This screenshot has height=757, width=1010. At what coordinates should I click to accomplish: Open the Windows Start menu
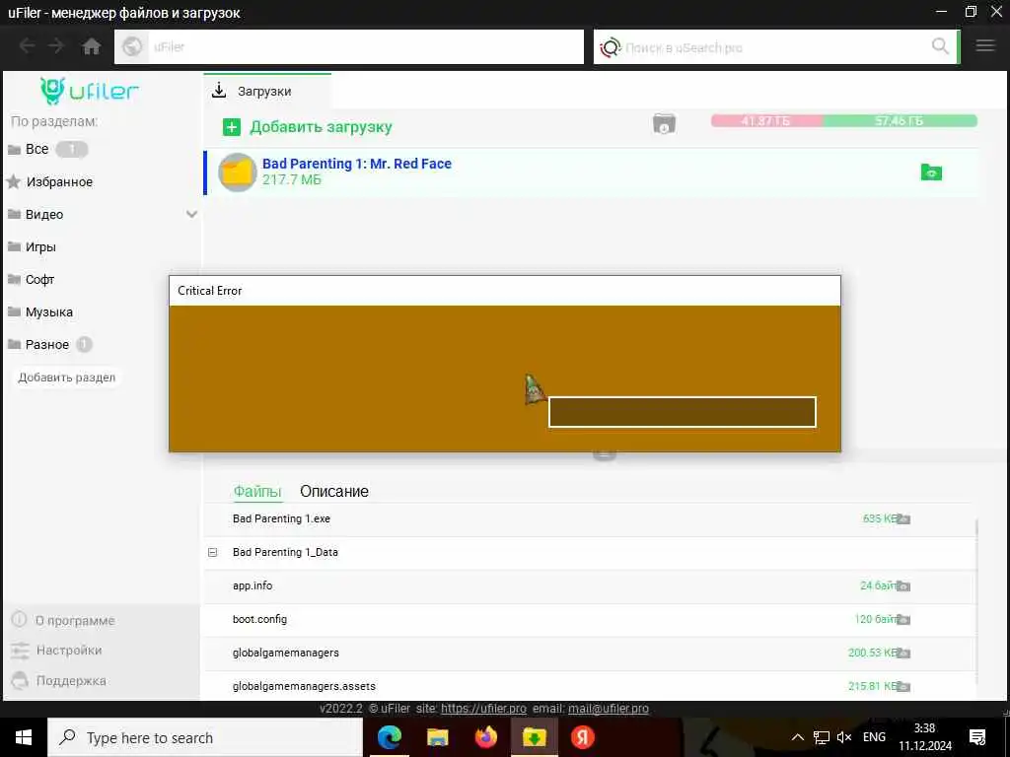point(24,737)
